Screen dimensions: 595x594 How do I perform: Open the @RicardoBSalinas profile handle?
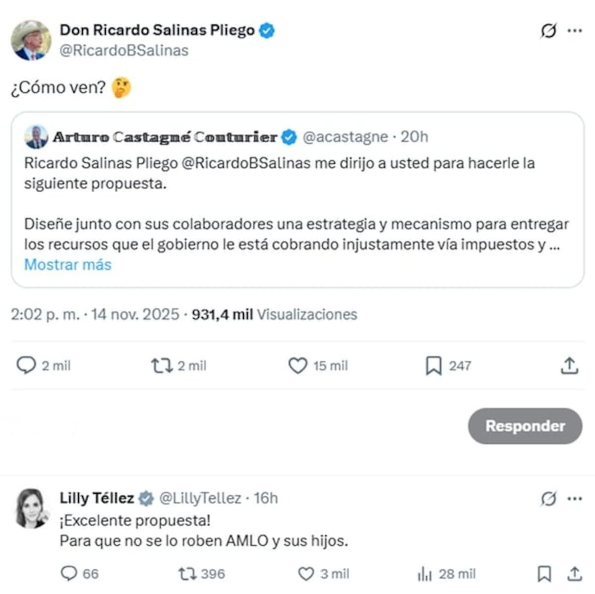click(x=124, y=50)
